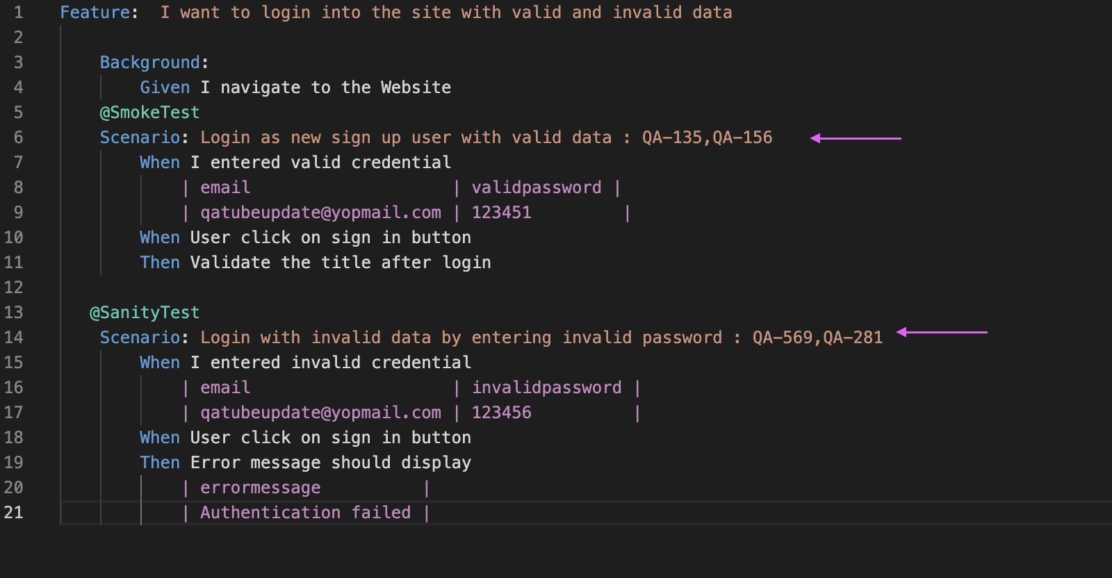Click the @SmokeTest tag
The width and height of the screenshot is (1112, 578).
click(149, 113)
